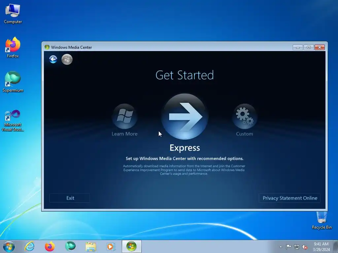Launch Internet Explorer from the taskbar

29,246
